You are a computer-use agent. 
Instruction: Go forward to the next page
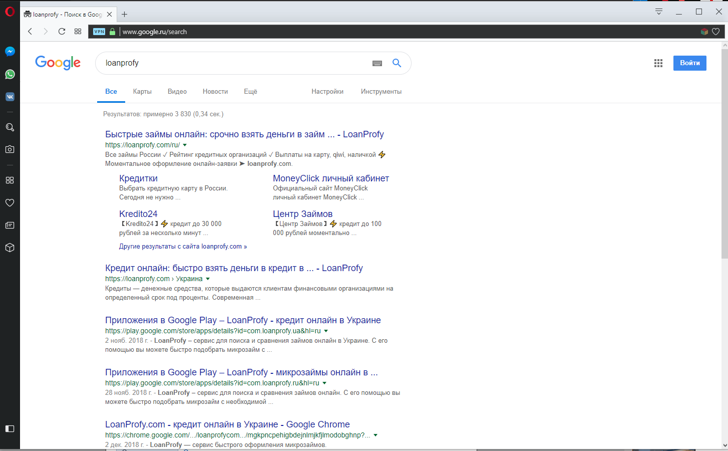tap(46, 32)
